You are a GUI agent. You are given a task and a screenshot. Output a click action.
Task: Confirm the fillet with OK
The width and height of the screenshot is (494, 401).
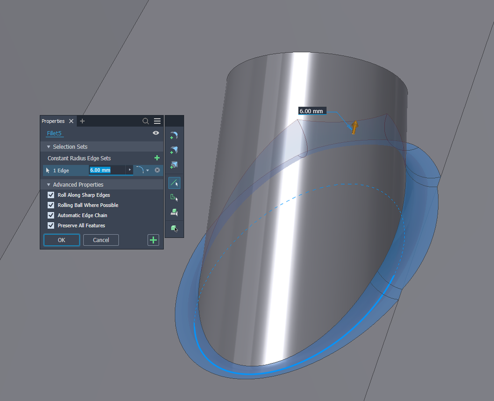click(x=62, y=240)
